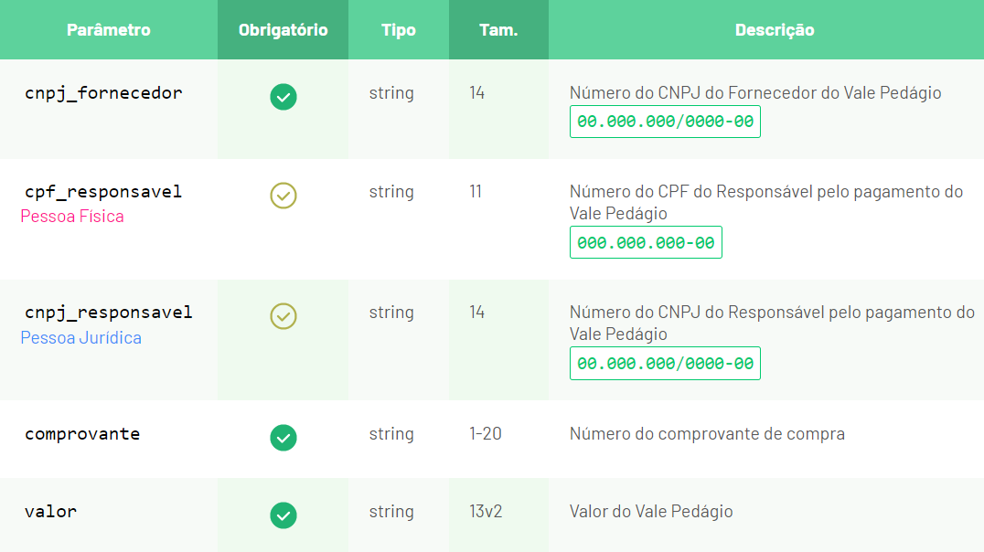Click the CNPJ format box for Responsável
Screen dimensions: 984x552
(665, 363)
